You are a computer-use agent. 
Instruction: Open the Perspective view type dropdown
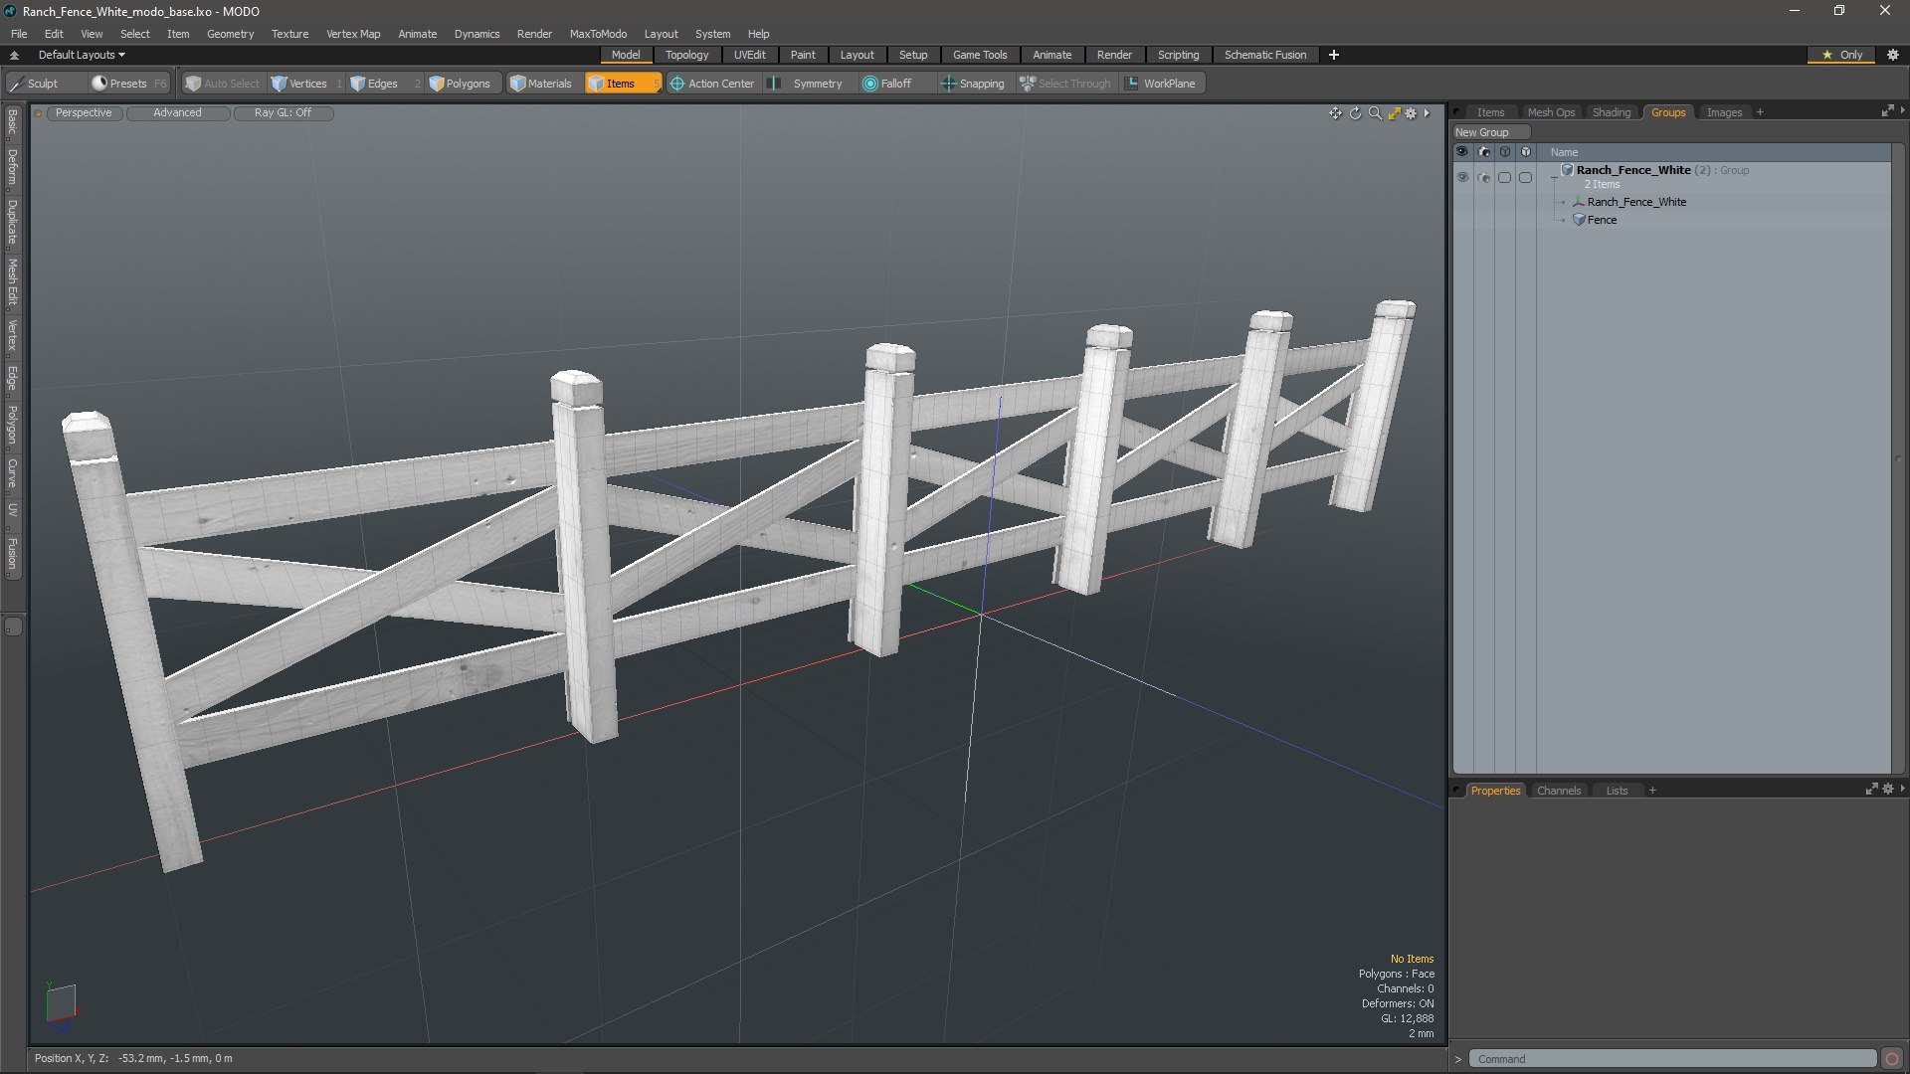[84, 113]
